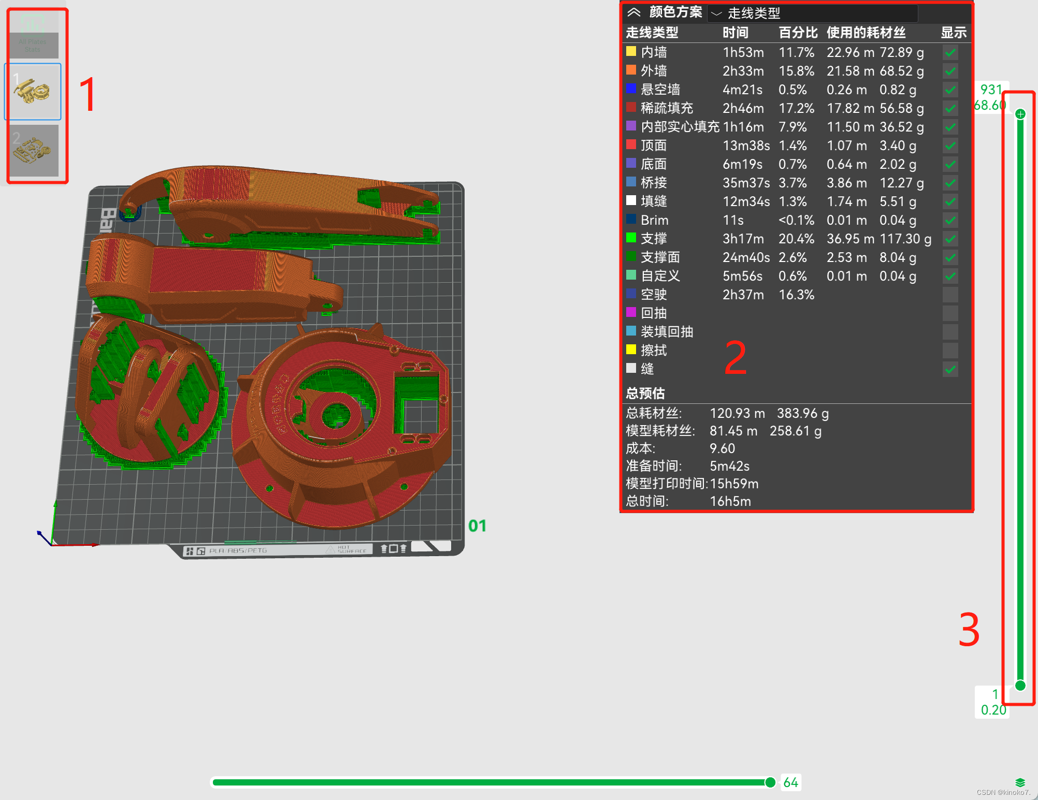1038x800 pixels.
Task: Collapse the 颜色方案 legend panel chevron
Action: [634, 12]
